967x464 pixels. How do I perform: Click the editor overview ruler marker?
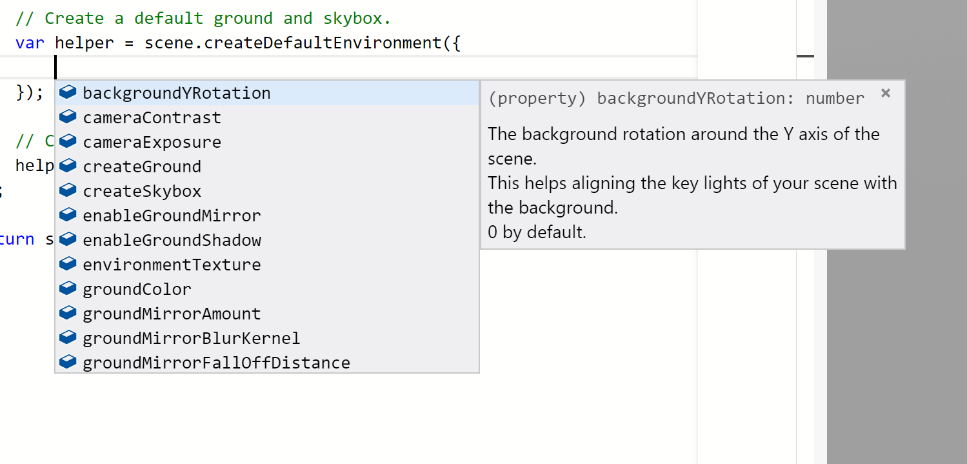[805, 56]
